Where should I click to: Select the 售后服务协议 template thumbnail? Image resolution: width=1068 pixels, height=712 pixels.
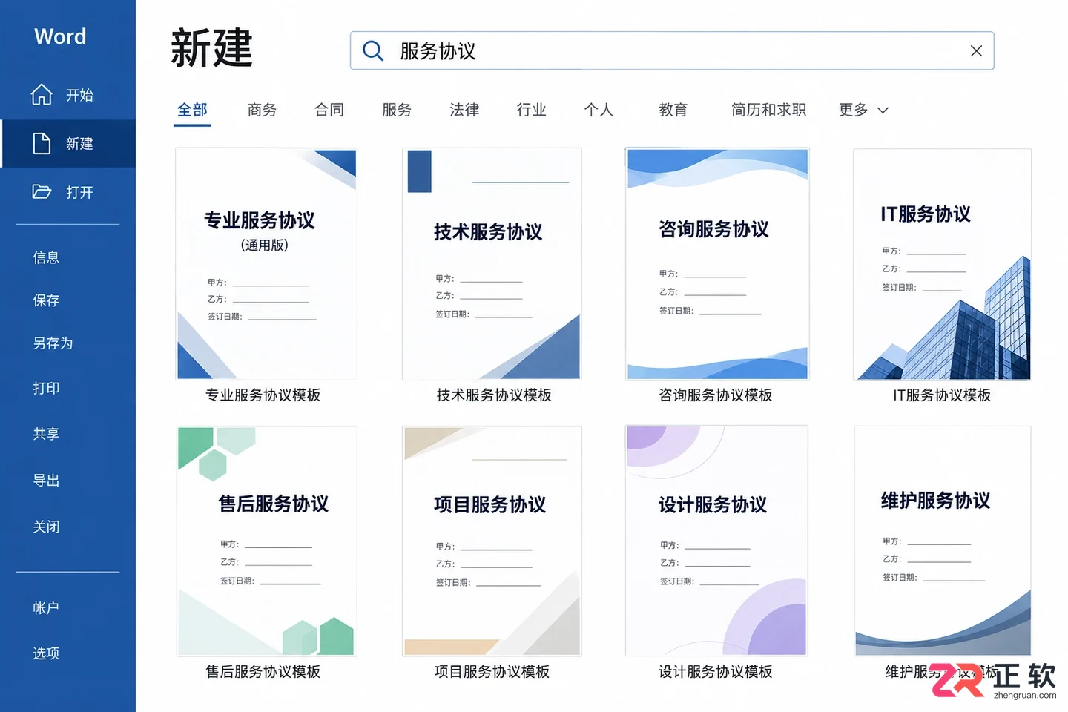click(x=267, y=541)
